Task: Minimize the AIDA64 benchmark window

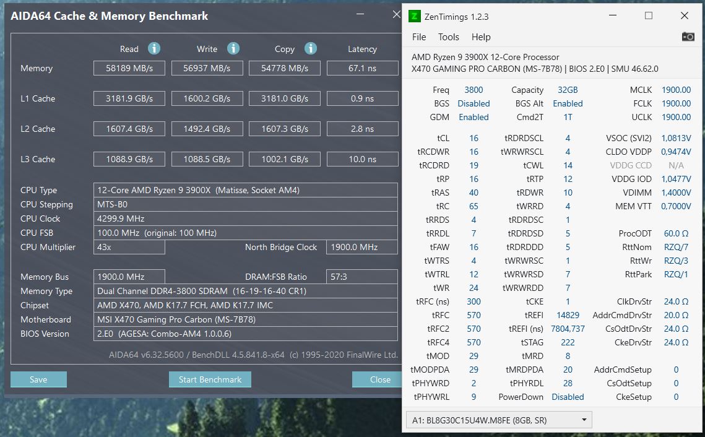Action: pos(360,14)
